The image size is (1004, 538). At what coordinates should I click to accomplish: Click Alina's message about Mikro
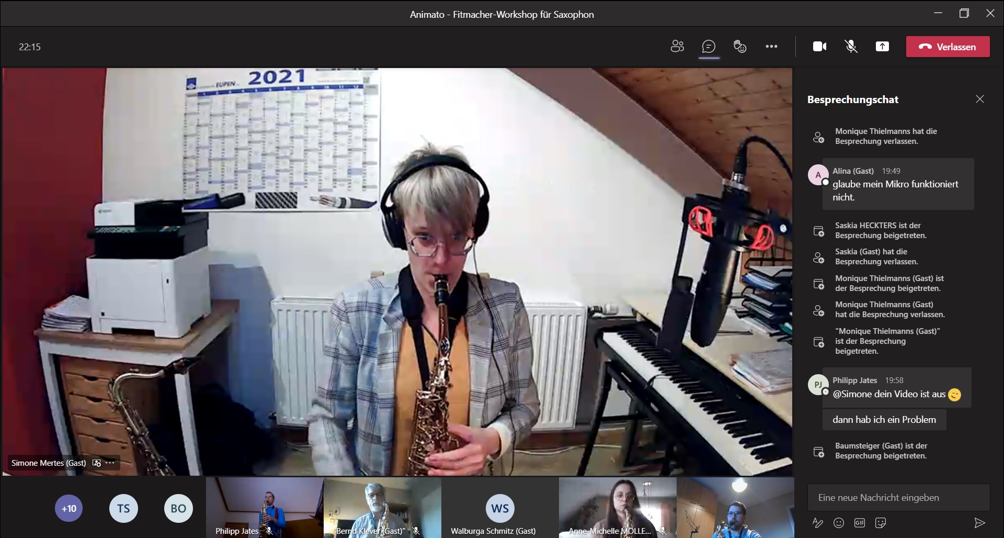coord(898,184)
